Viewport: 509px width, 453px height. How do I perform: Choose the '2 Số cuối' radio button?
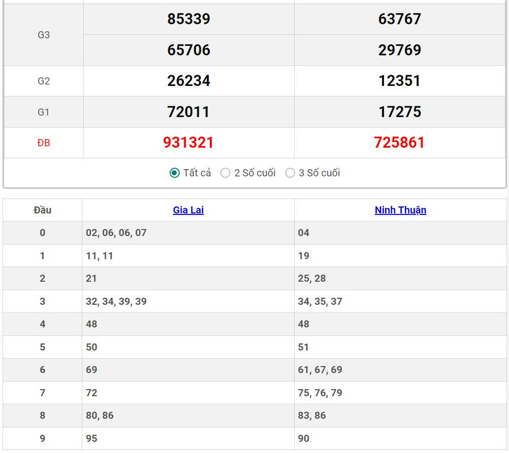point(226,173)
